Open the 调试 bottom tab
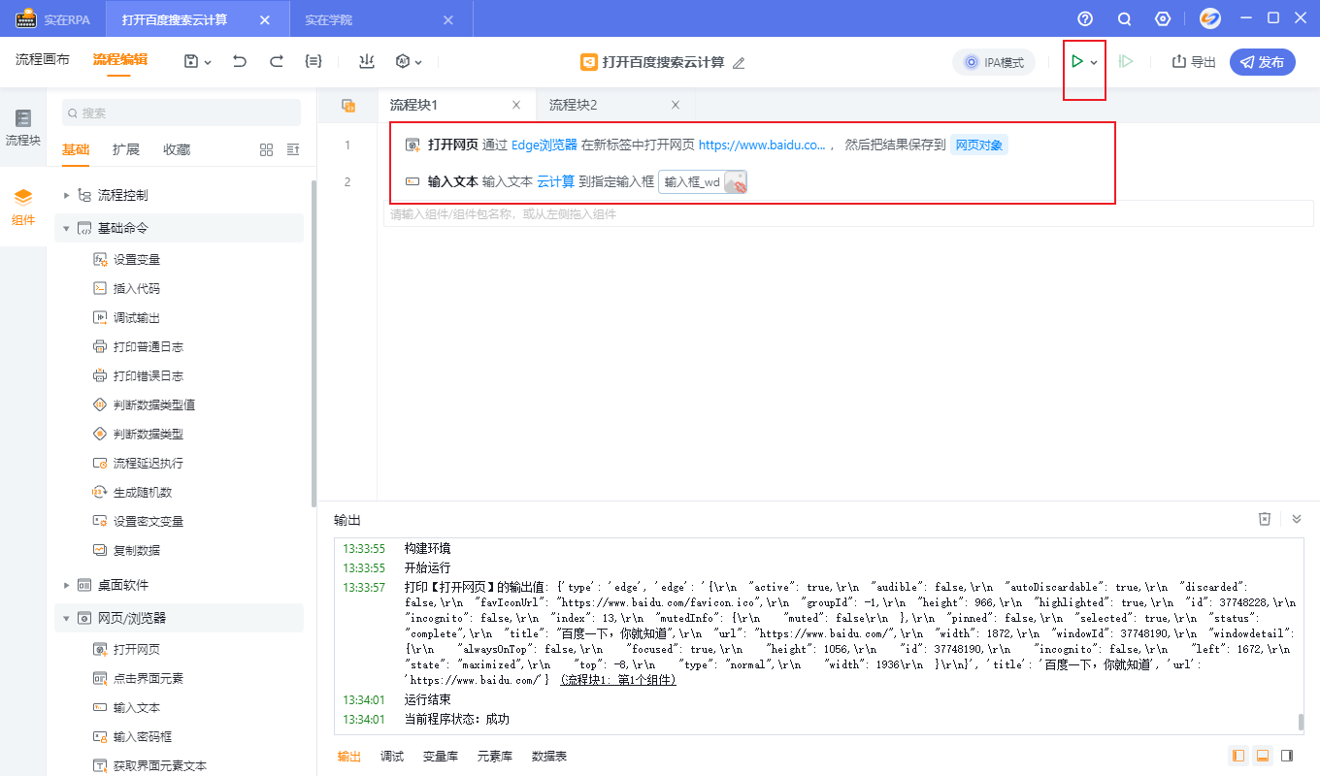 click(392, 756)
